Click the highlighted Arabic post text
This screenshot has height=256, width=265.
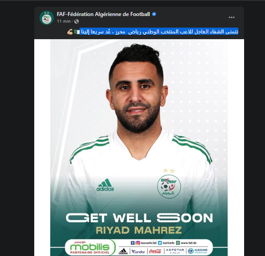[x=159, y=32]
